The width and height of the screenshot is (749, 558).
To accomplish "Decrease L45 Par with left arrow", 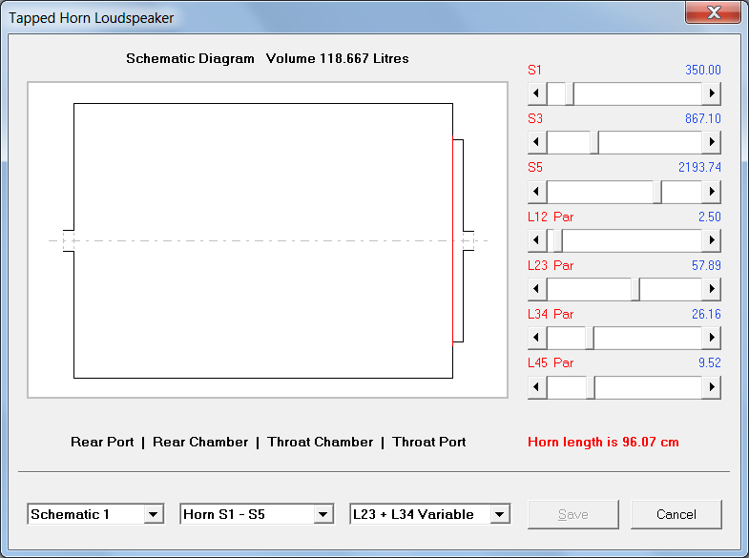I will [537, 386].
